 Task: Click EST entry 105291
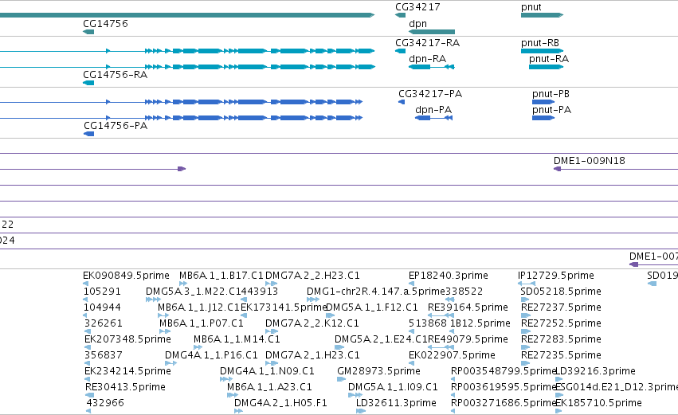click(102, 292)
